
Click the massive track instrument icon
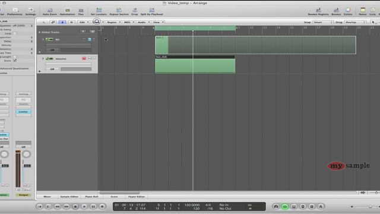pyautogui.click(x=49, y=59)
